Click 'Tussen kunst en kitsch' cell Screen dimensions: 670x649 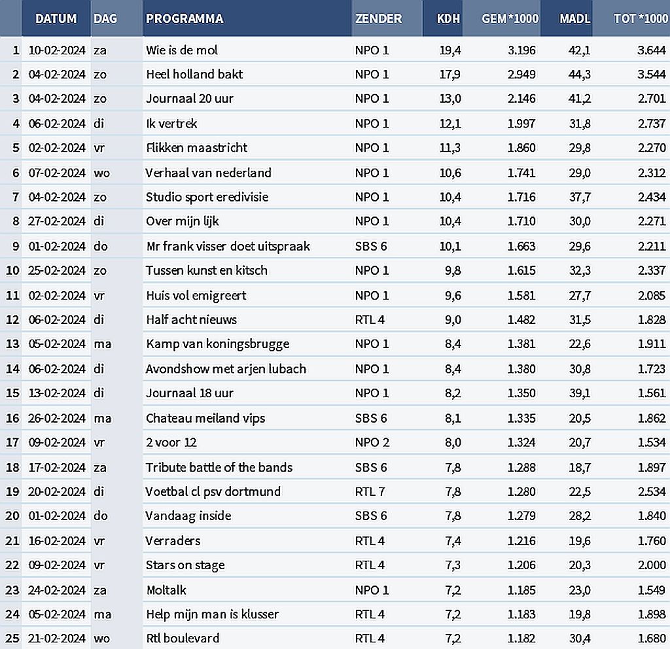click(207, 270)
